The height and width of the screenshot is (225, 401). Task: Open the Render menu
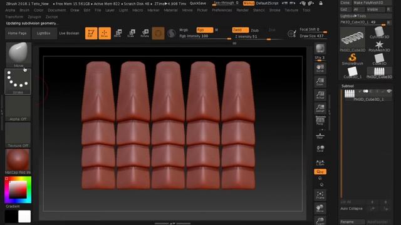pyautogui.click(x=242, y=10)
